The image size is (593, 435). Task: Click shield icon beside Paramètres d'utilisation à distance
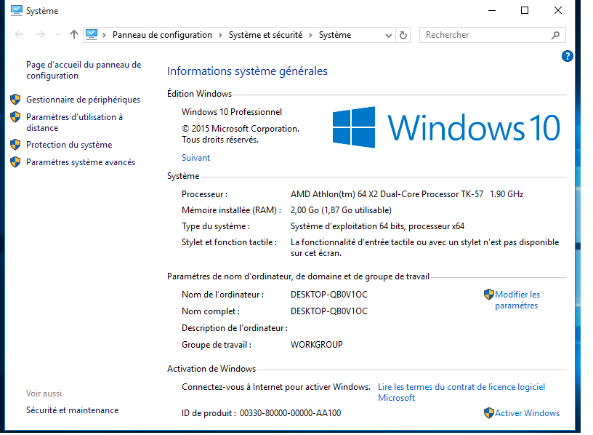click(15, 117)
